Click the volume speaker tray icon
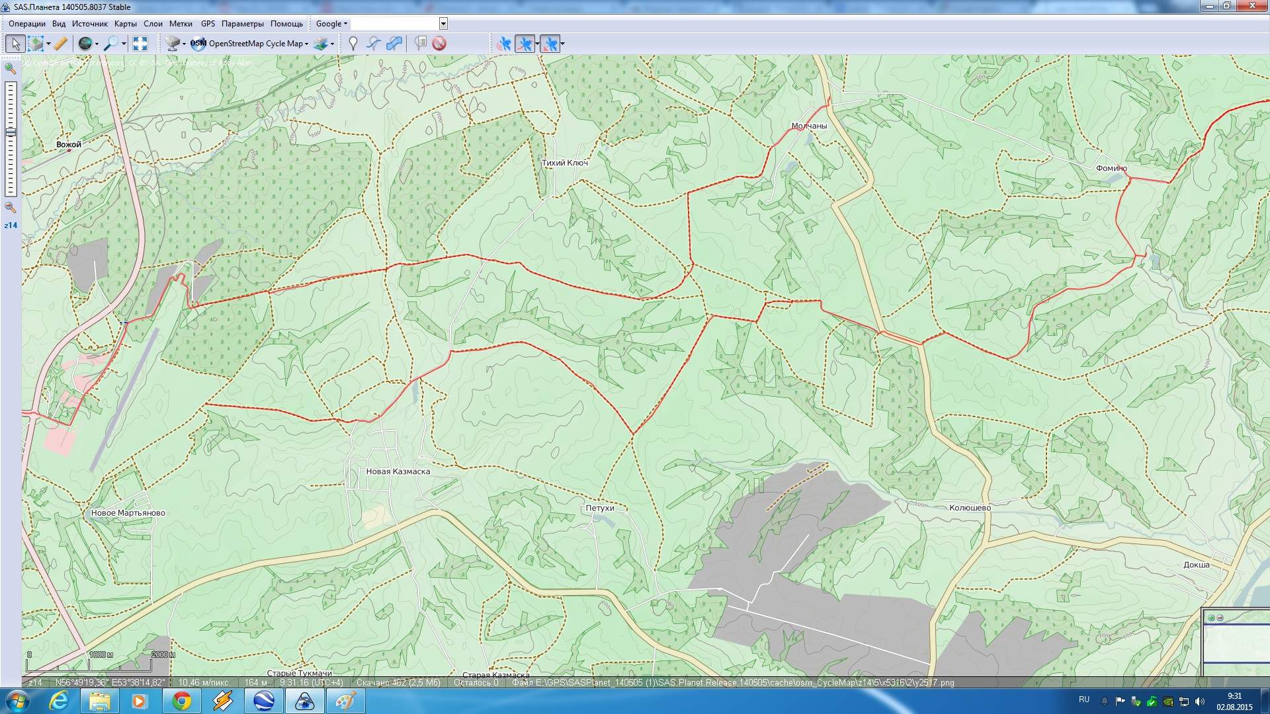 point(1200,701)
